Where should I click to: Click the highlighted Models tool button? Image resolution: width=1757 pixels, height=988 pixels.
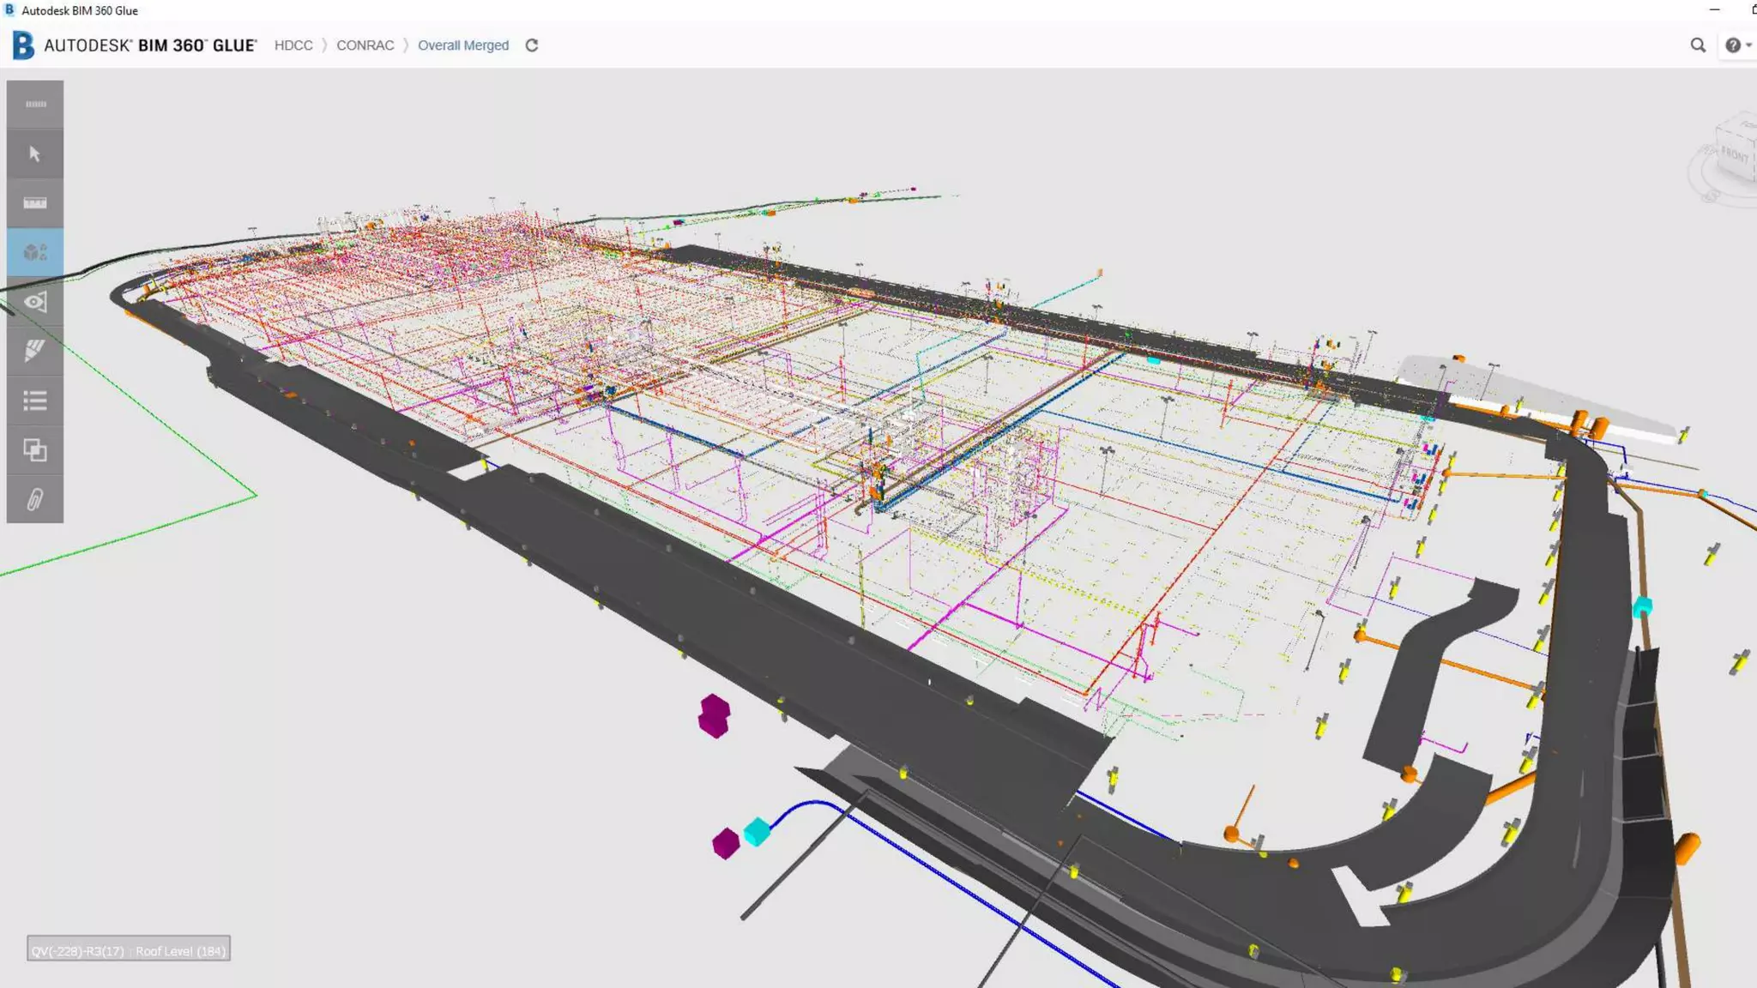pyautogui.click(x=35, y=252)
